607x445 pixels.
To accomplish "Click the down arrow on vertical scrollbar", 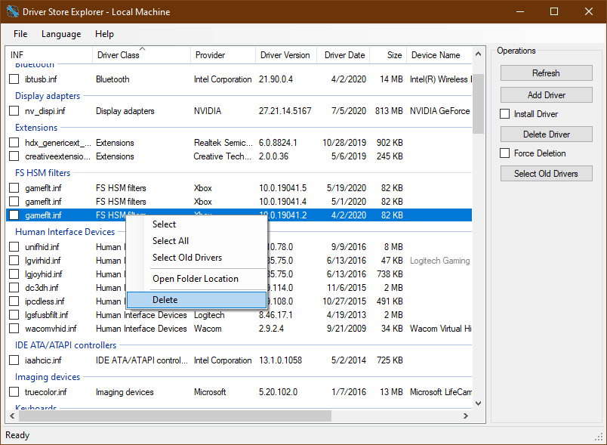I will 478,403.
